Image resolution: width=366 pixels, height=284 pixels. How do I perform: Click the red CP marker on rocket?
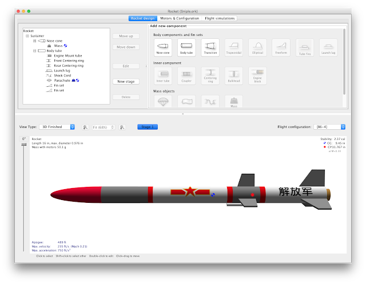coord(252,195)
